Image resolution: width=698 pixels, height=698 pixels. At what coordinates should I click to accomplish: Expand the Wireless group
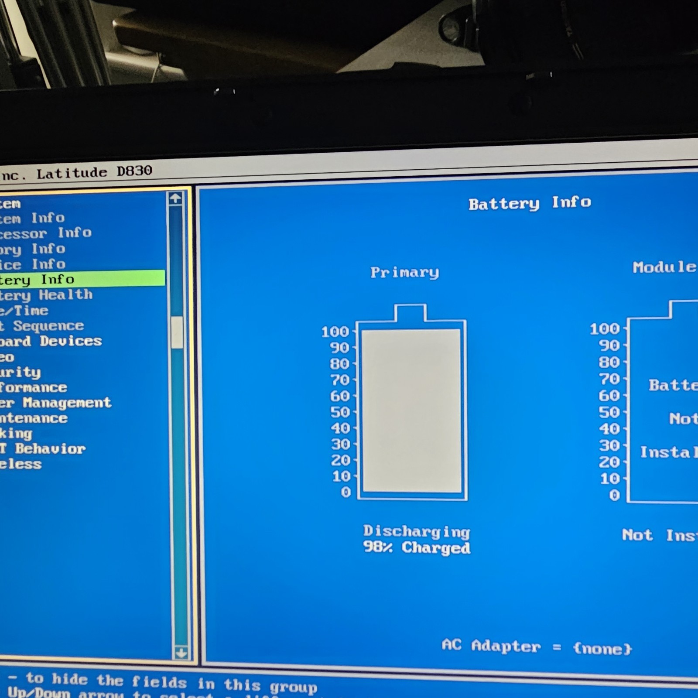coord(21,464)
